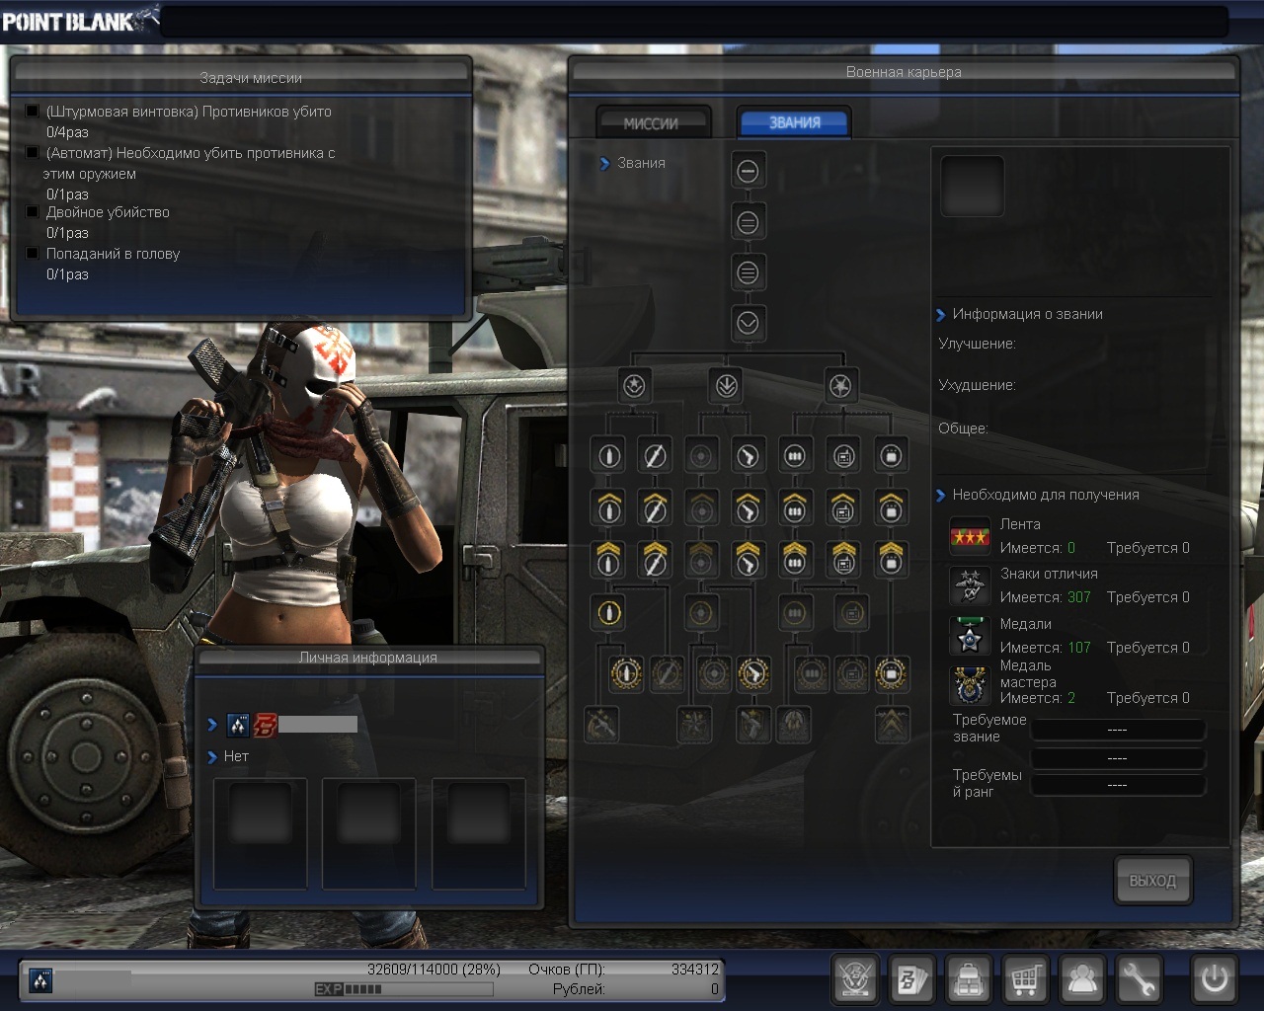Image resolution: width=1264 pixels, height=1011 pixels.
Task: Select the single-line circle rank at tree top
Action: 748,171
